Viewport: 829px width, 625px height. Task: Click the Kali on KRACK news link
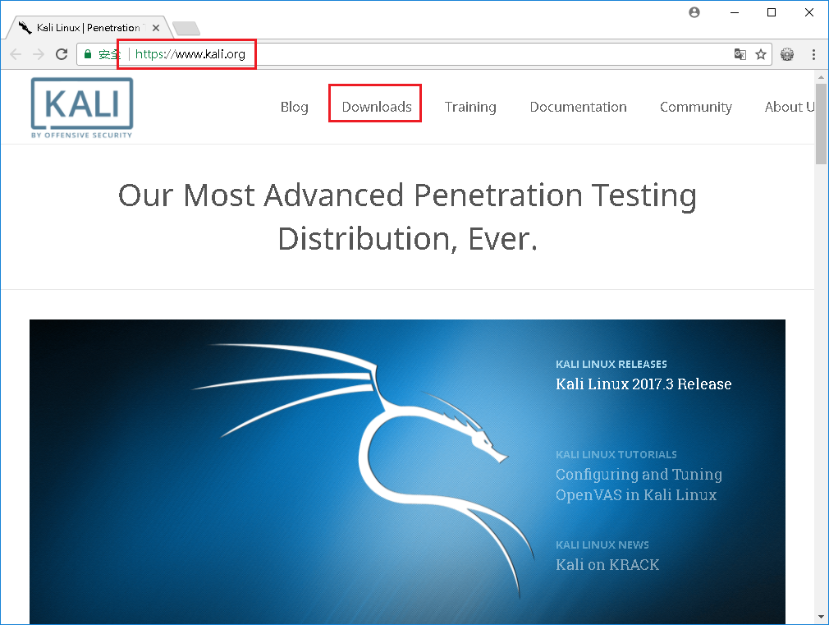(x=607, y=564)
